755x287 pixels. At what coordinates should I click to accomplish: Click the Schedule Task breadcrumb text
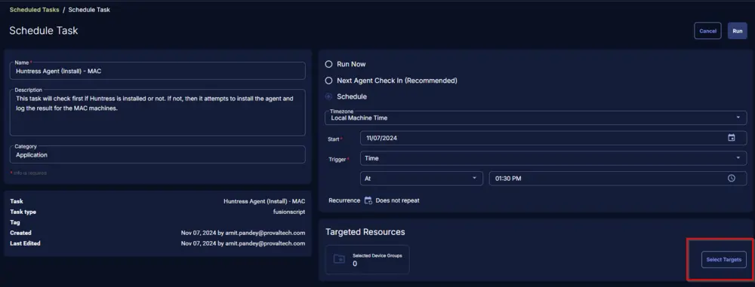point(89,10)
